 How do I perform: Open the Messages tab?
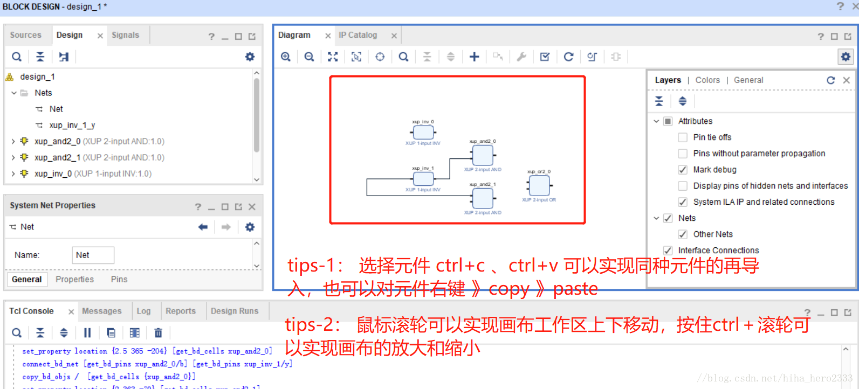click(x=101, y=311)
